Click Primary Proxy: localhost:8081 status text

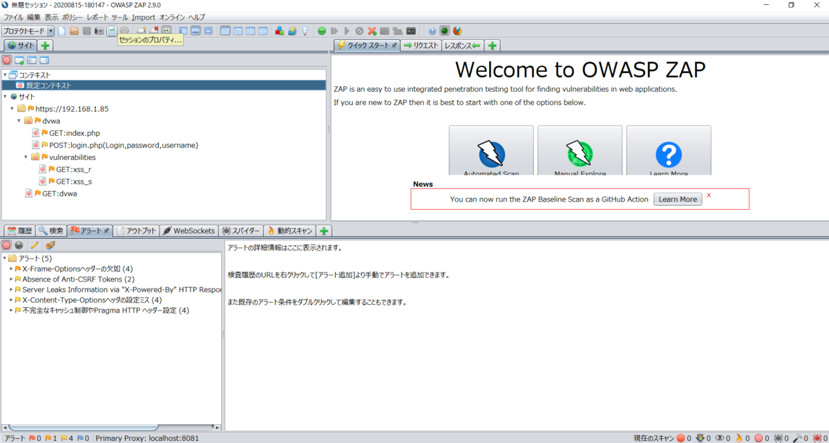click(x=147, y=438)
